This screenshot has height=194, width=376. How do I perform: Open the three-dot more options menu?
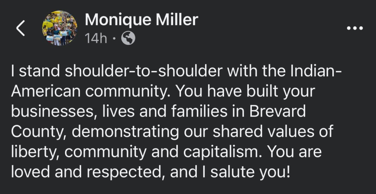[x=355, y=28]
